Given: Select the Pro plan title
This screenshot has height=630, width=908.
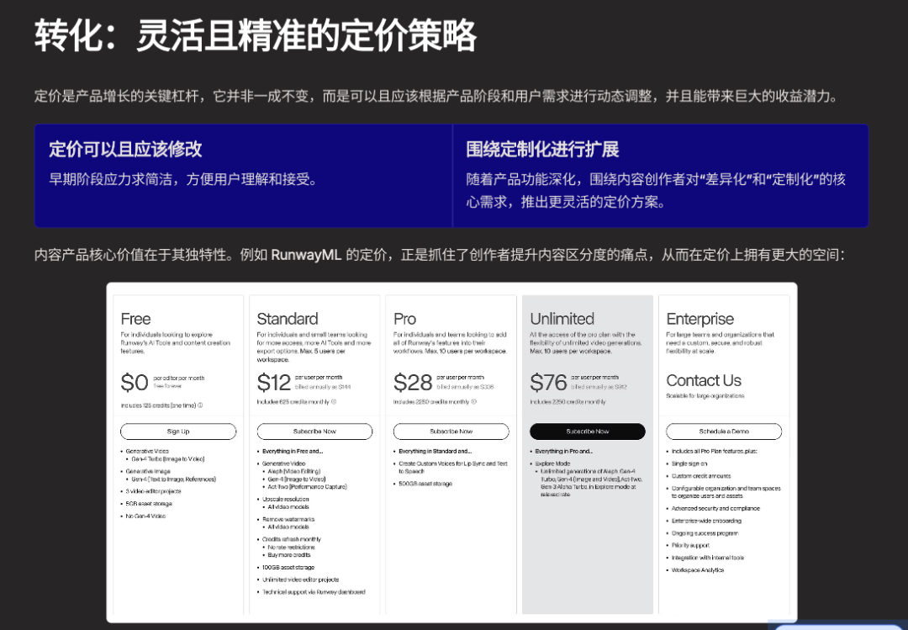Looking at the screenshot, I should [x=404, y=319].
